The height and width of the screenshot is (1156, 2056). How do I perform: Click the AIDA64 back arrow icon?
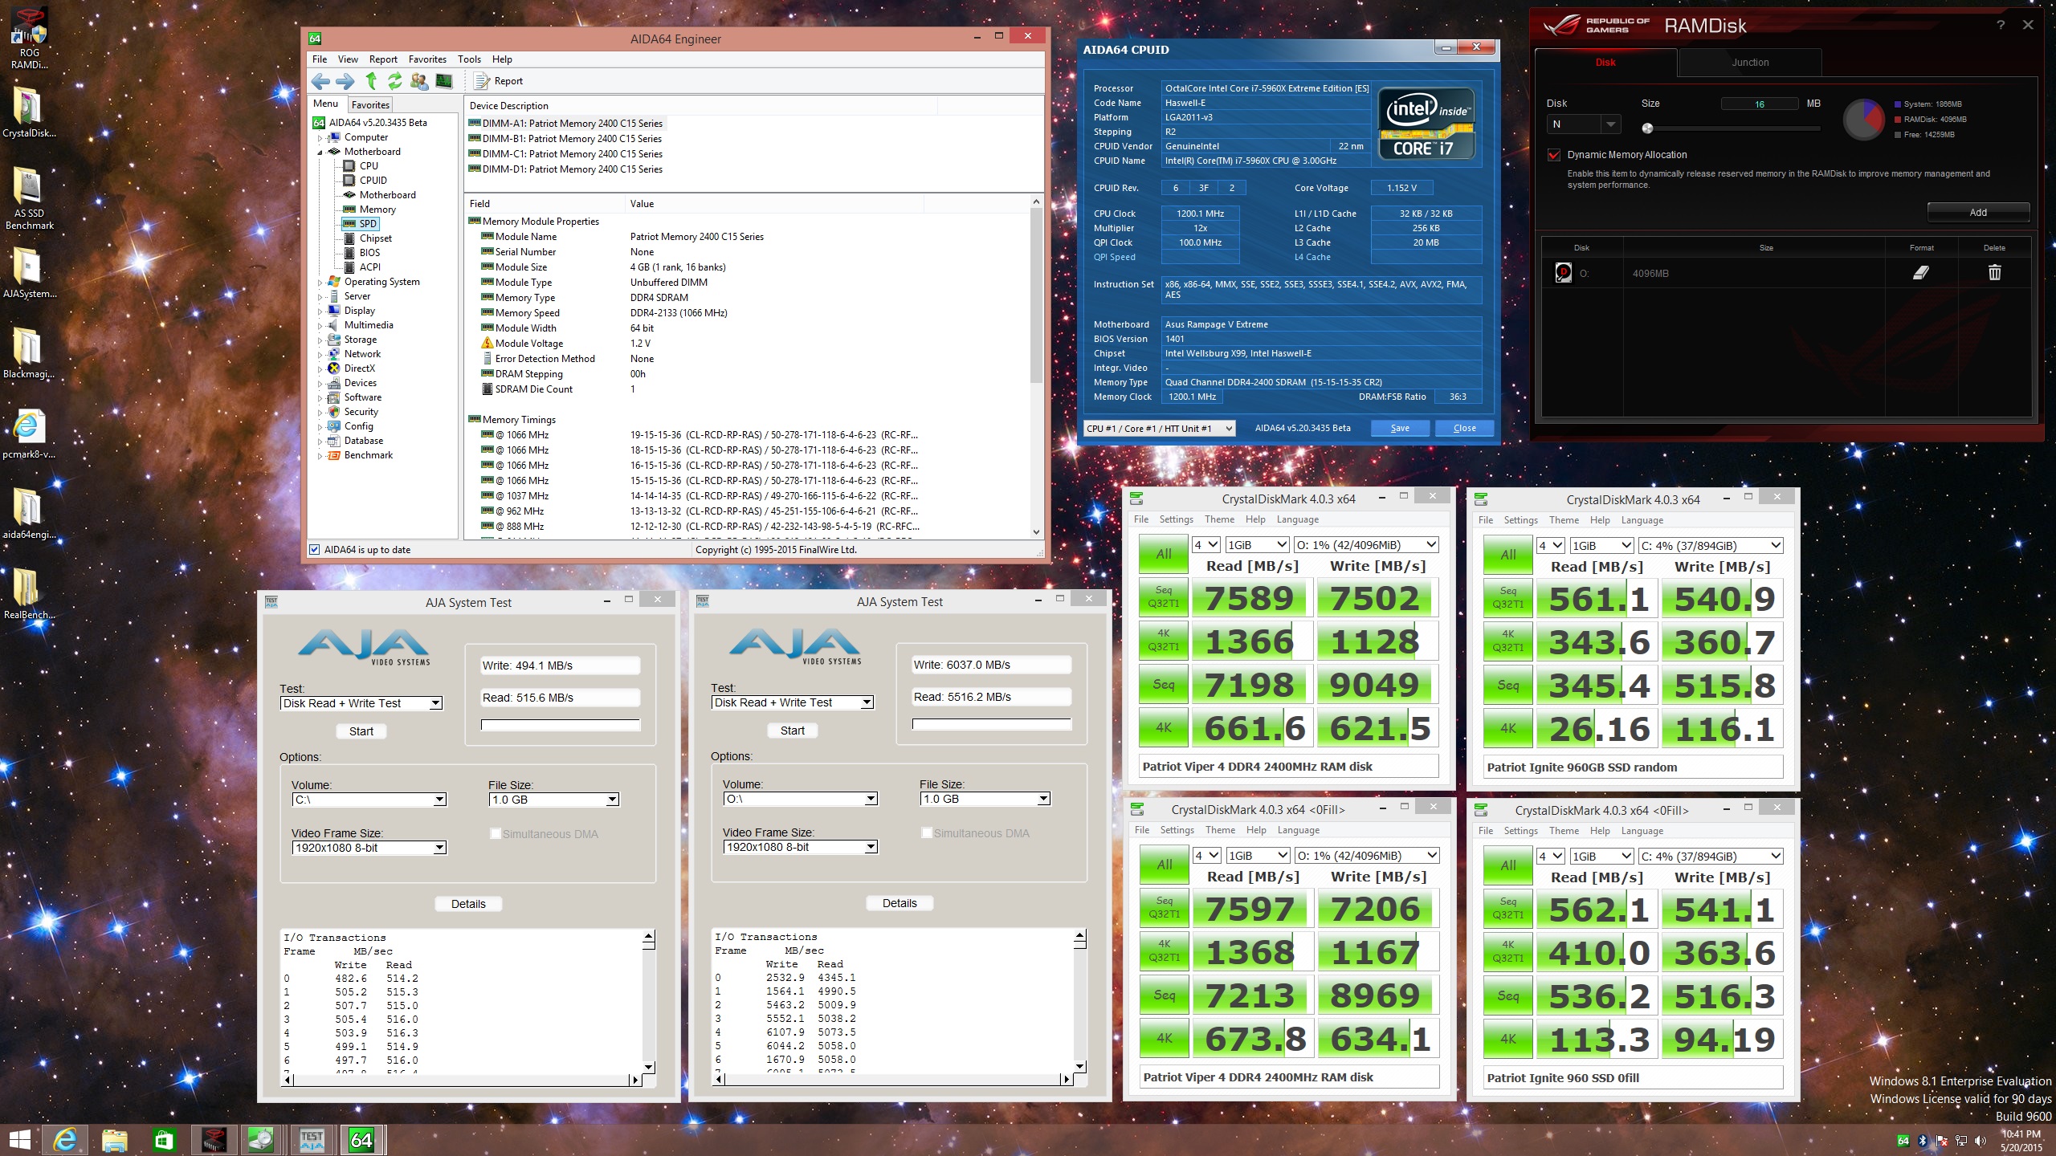(320, 81)
